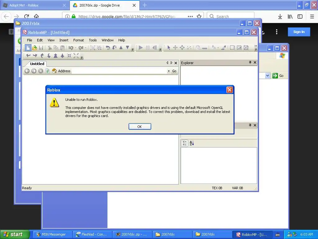Select the four-arrow Move tool
Screen dimensions: 318x239
click(175, 48)
